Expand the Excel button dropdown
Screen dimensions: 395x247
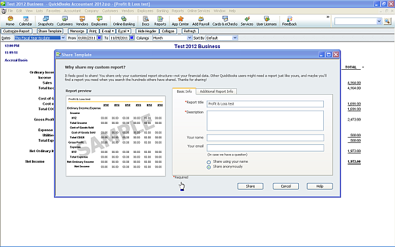128,31
